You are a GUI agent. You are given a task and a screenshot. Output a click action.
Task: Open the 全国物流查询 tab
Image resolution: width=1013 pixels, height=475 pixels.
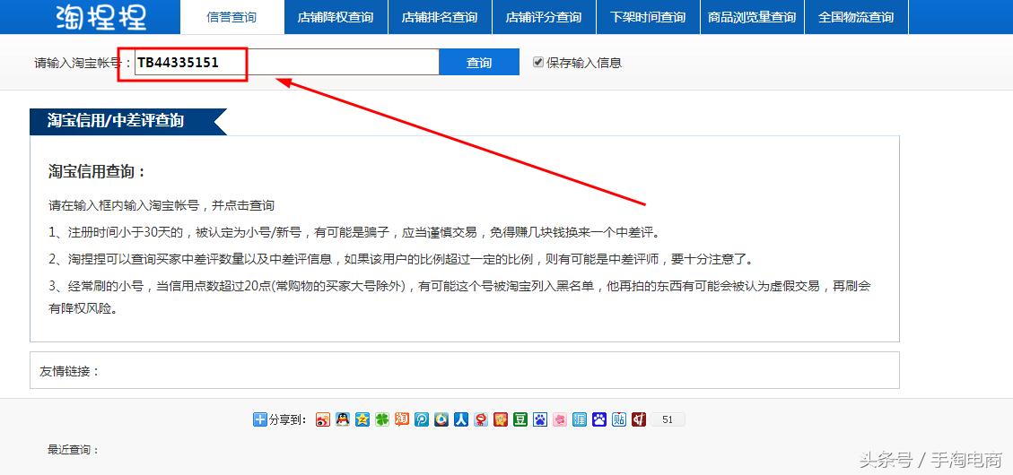point(856,17)
